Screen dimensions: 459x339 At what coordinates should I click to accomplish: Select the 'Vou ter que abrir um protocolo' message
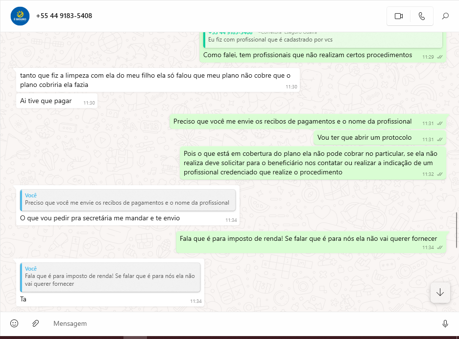click(x=380, y=138)
